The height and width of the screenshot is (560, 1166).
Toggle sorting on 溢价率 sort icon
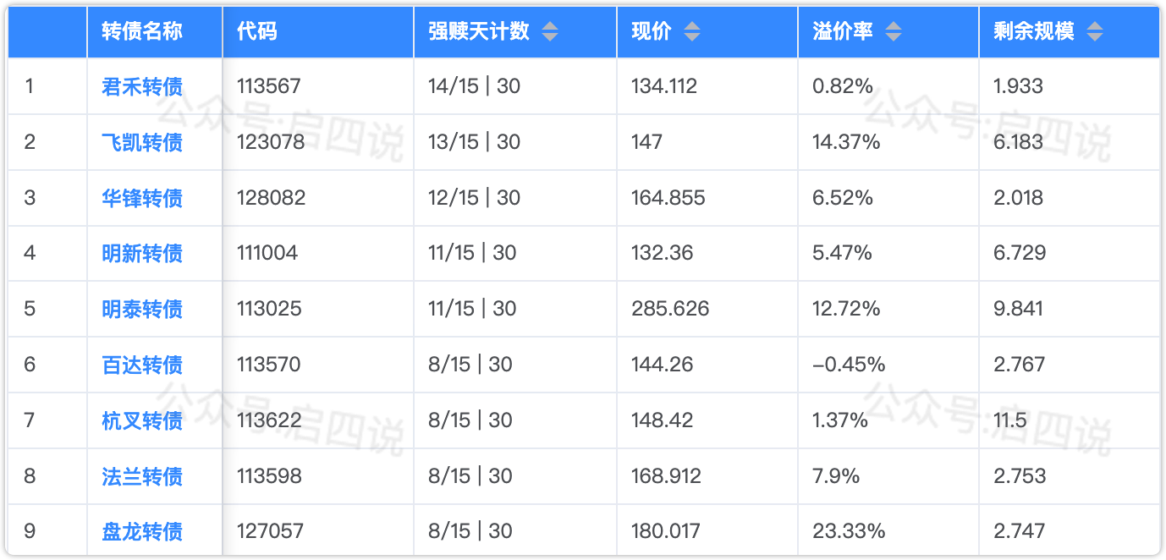[x=894, y=32]
